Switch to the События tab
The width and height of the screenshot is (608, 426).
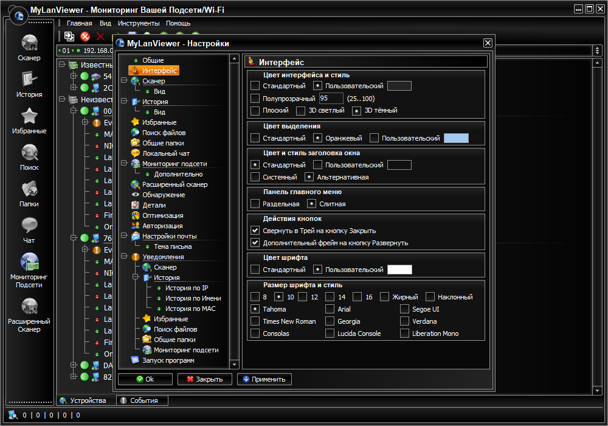coord(142,400)
